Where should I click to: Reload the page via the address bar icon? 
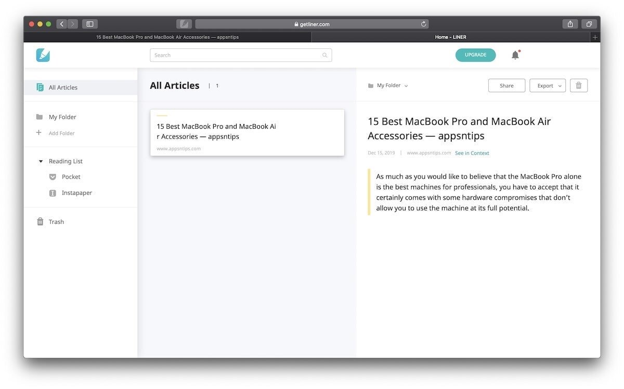pyautogui.click(x=423, y=24)
